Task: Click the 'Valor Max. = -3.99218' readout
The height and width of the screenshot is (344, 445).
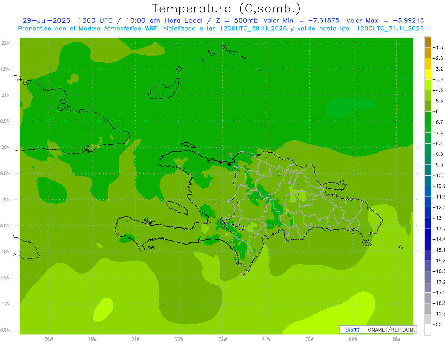Action: point(385,20)
